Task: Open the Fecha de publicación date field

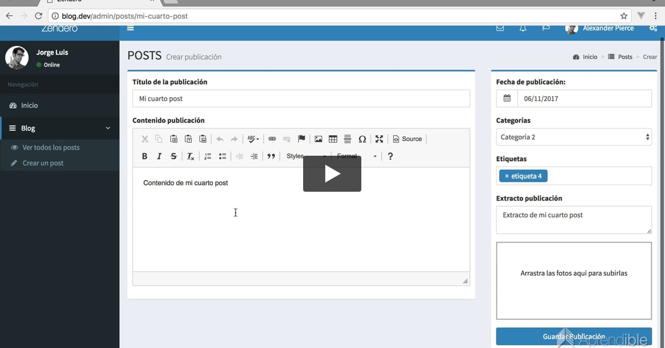Action: click(585, 99)
